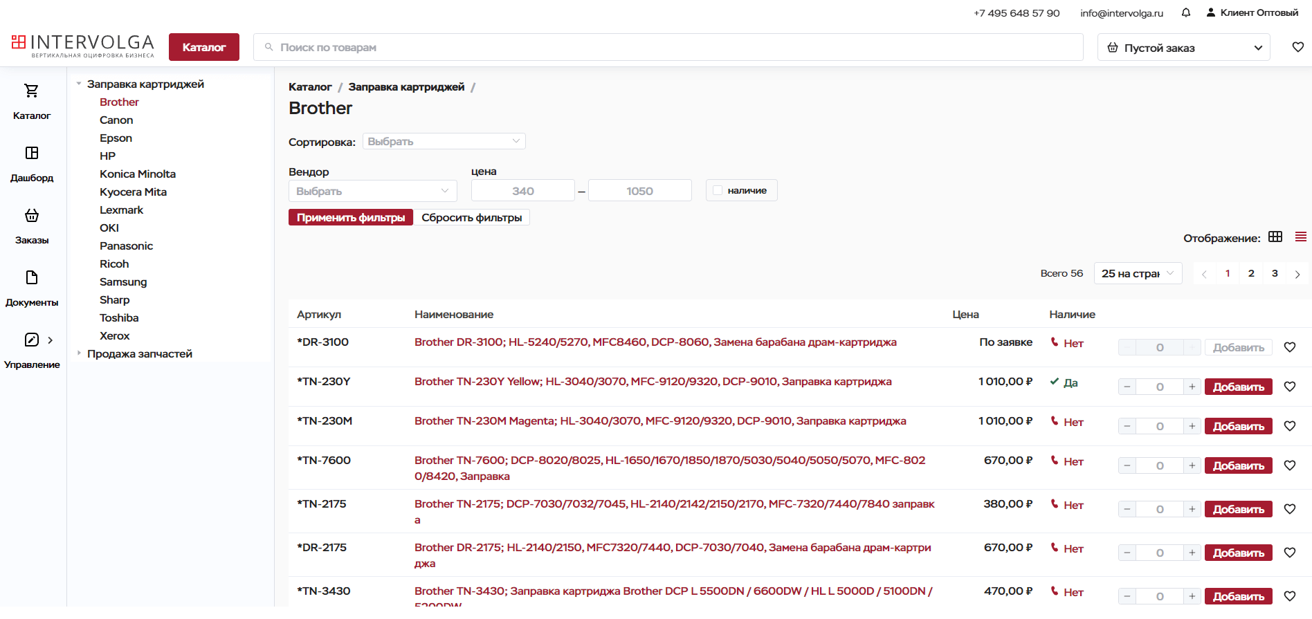Open Управление in left sidebar
Viewport: 1312px width, 619px height.
tap(32, 351)
